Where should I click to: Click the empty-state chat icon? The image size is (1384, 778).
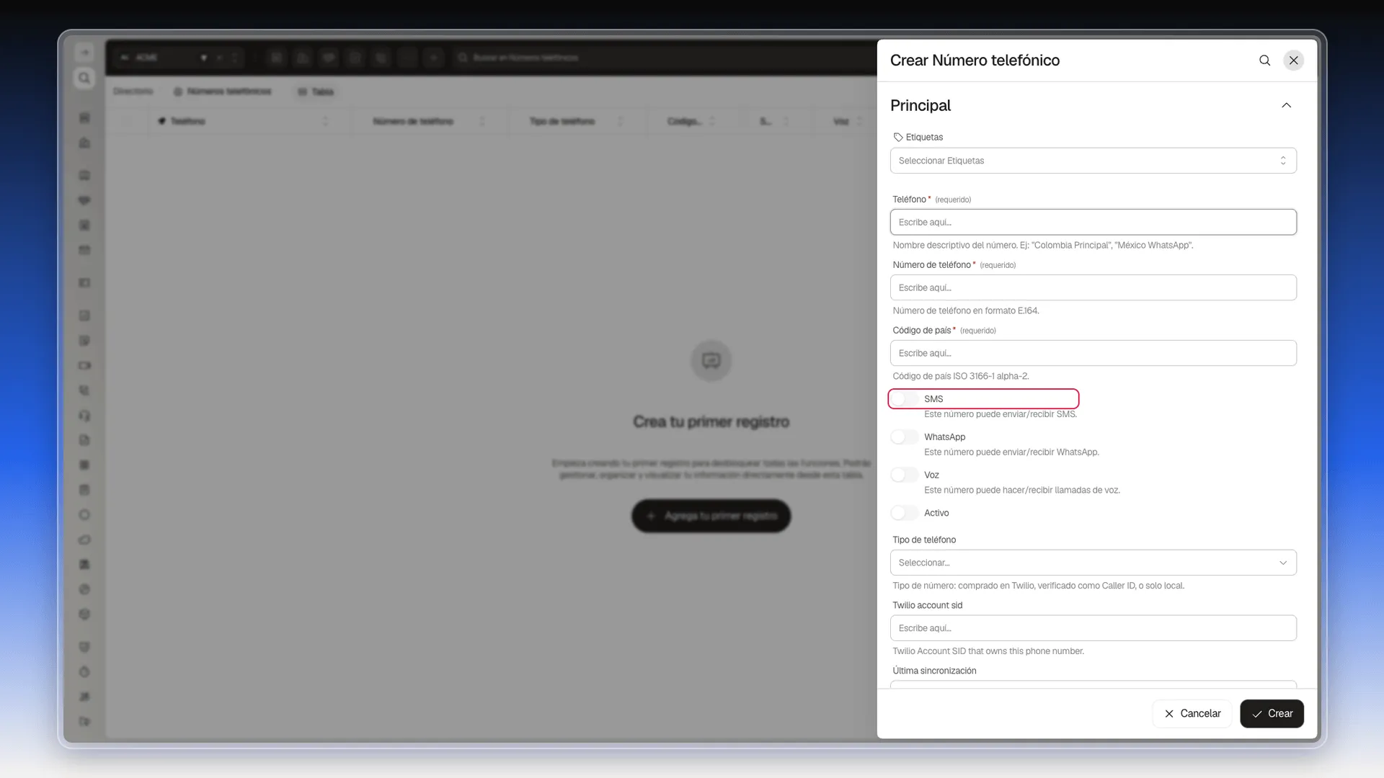711,361
